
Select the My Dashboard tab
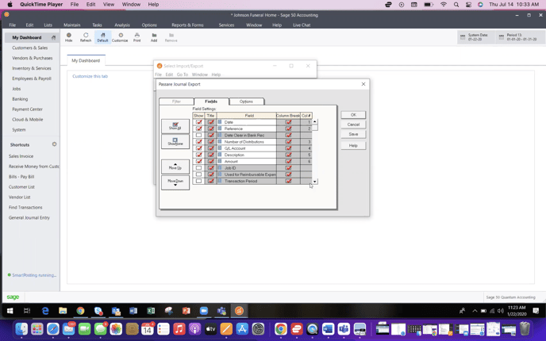click(x=86, y=60)
